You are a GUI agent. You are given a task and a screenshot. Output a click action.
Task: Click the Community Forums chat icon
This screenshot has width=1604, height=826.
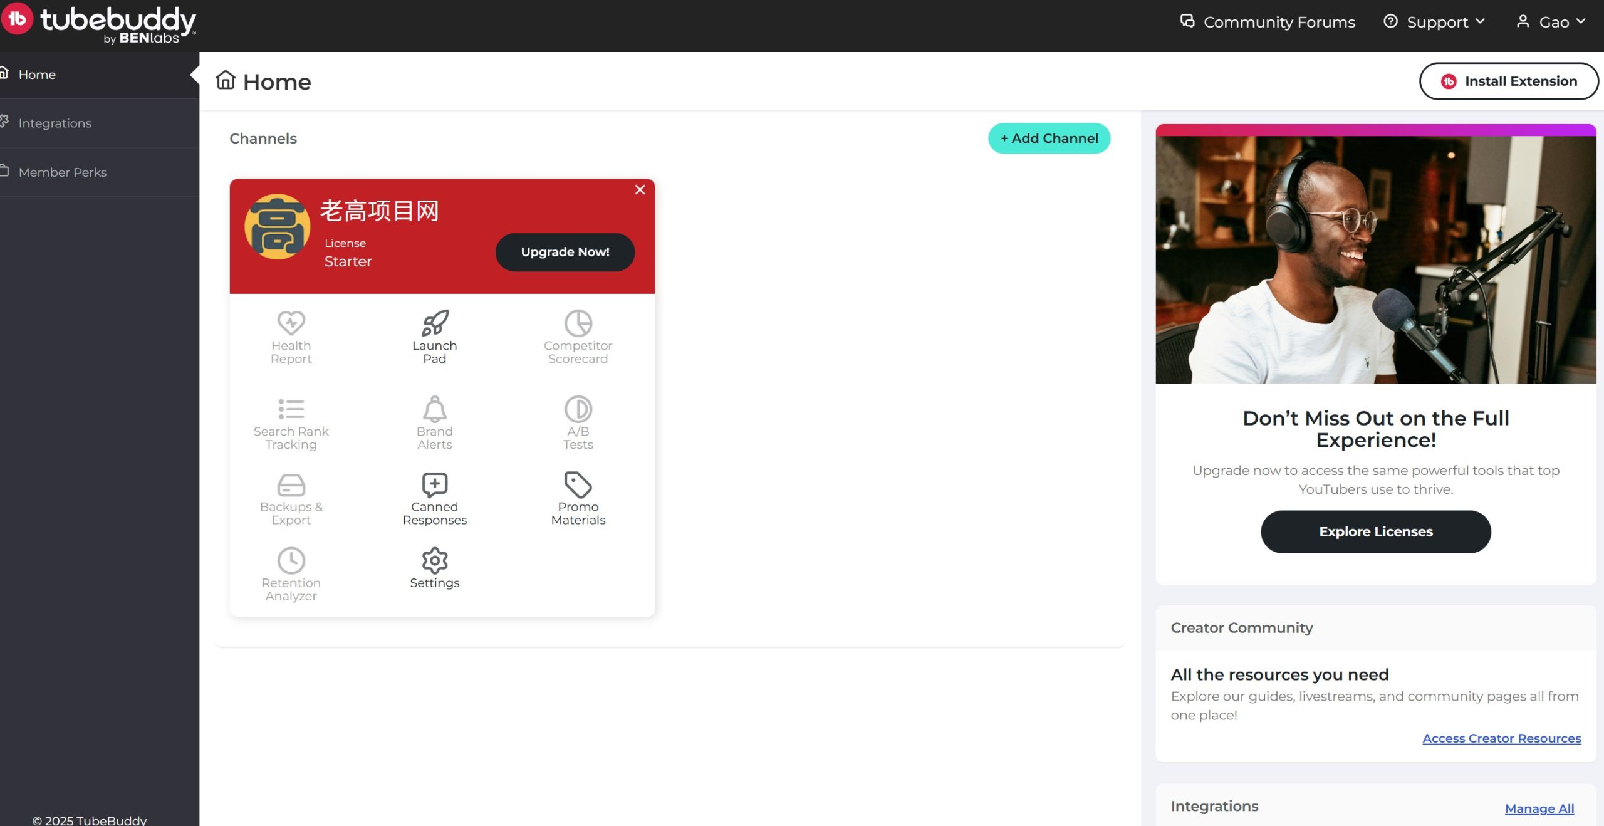tap(1187, 21)
